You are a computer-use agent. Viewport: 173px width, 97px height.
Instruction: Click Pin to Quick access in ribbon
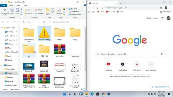click(5, 12)
